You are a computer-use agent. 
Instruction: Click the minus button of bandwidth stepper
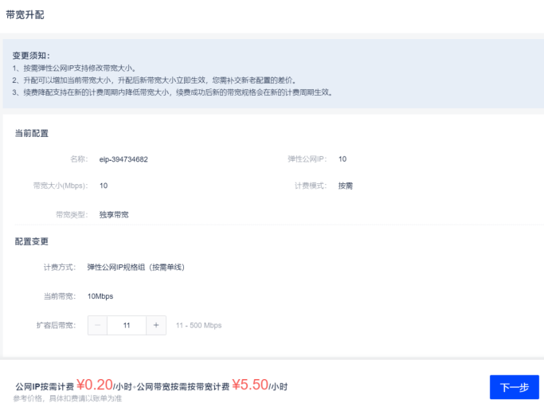pos(97,325)
